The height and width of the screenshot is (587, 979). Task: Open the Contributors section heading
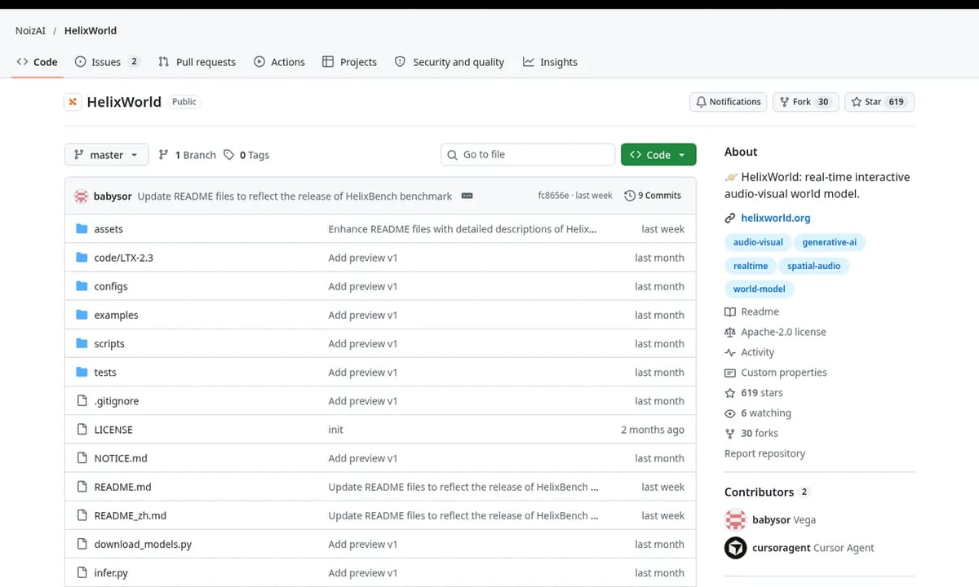pyautogui.click(x=759, y=492)
